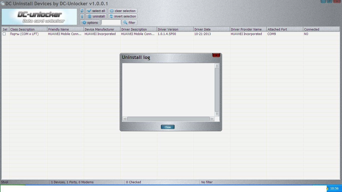Open the options gear button
This screenshot has height=192, width=342.
point(90,22)
